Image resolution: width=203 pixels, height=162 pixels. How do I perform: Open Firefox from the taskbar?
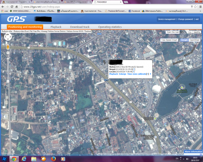[x=54, y=159]
